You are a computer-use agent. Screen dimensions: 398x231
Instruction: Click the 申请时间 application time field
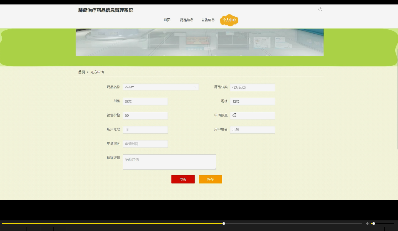tap(145, 144)
